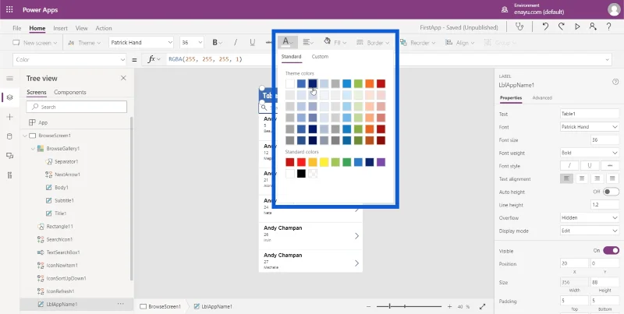624x314 pixels.
Task: Expand the formula bar chevron
Action: tap(608, 60)
